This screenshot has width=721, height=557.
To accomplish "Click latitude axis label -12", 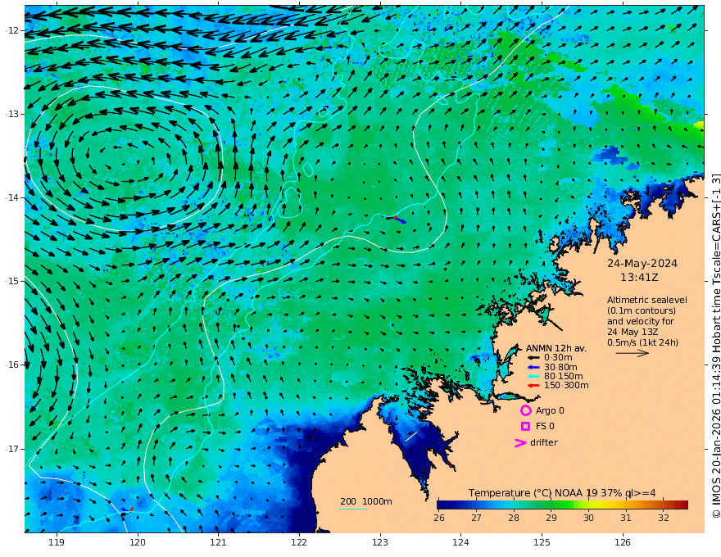I will click(x=12, y=30).
